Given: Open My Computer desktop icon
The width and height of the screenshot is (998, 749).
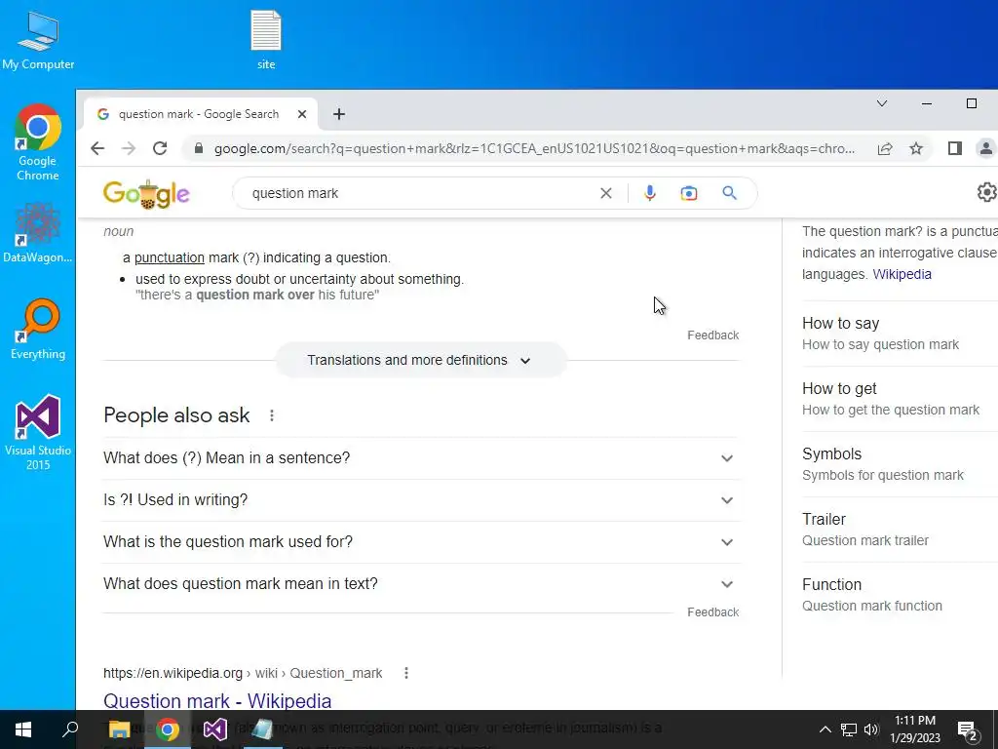Looking at the screenshot, I should click(38, 39).
